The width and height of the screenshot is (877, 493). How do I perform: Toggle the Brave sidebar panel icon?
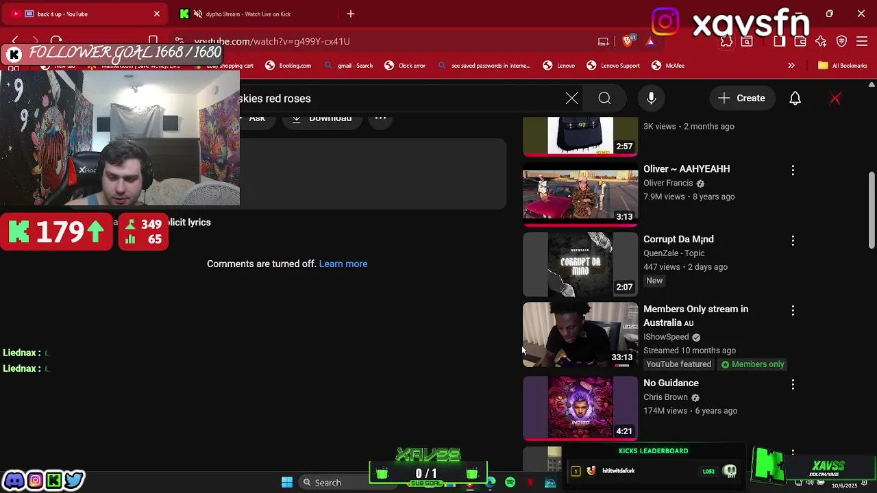pos(779,41)
